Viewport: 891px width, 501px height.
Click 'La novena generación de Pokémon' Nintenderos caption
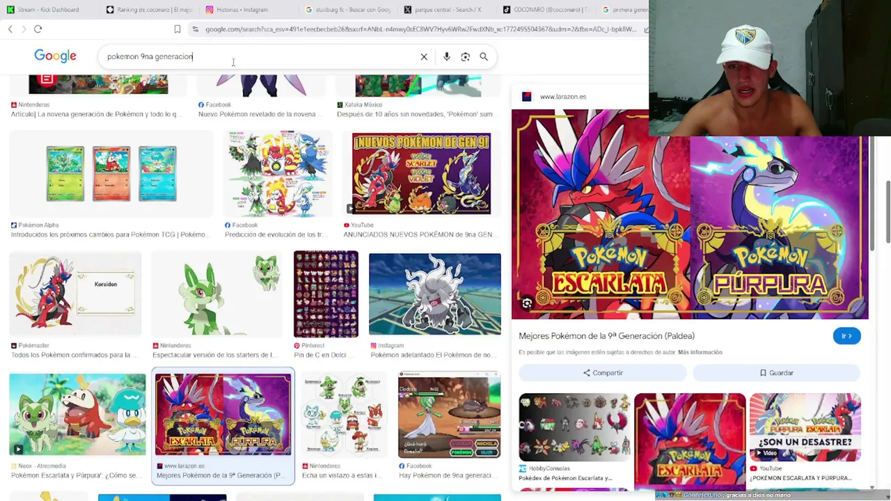pyautogui.click(x=97, y=114)
